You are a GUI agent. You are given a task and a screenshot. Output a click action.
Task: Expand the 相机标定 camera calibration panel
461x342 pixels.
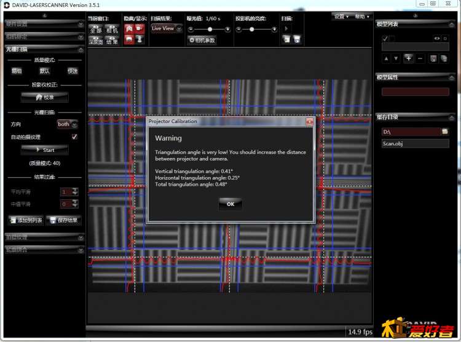[x=44, y=37]
